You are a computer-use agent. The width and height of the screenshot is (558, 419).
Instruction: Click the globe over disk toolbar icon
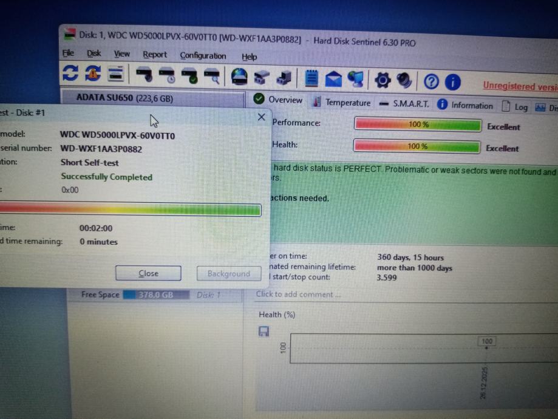pyautogui.click(x=239, y=77)
